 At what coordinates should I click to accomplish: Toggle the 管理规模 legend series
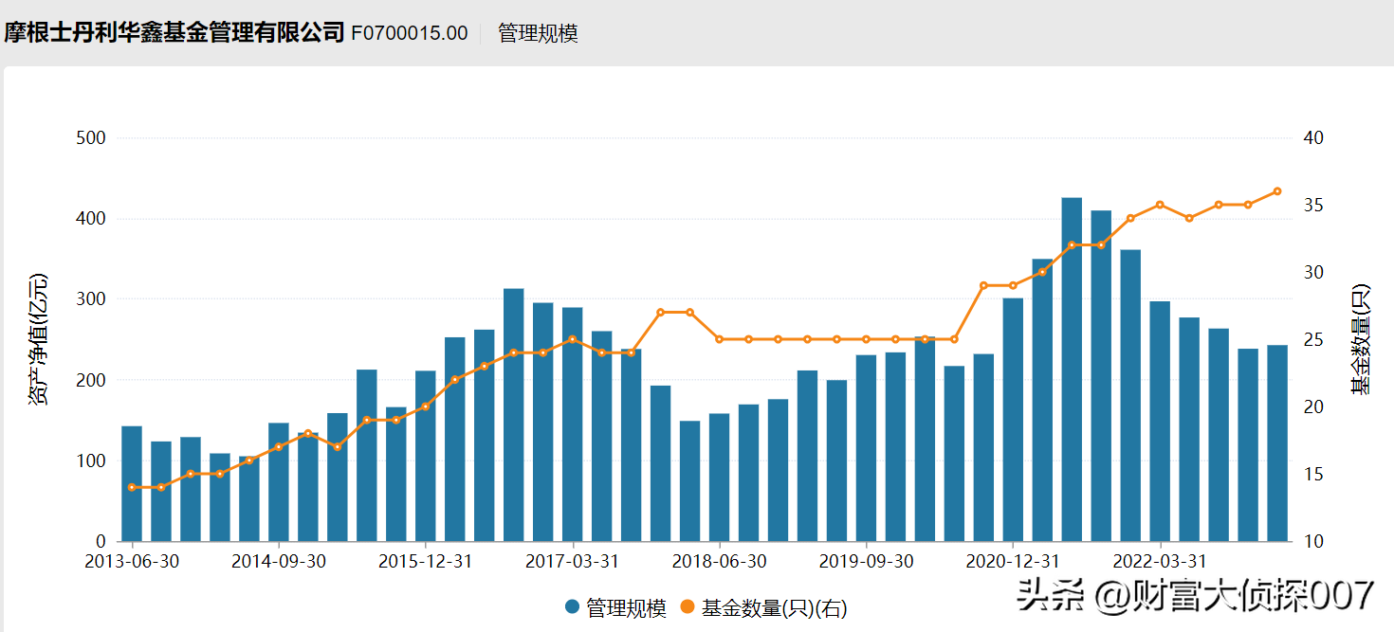[x=615, y=608]
